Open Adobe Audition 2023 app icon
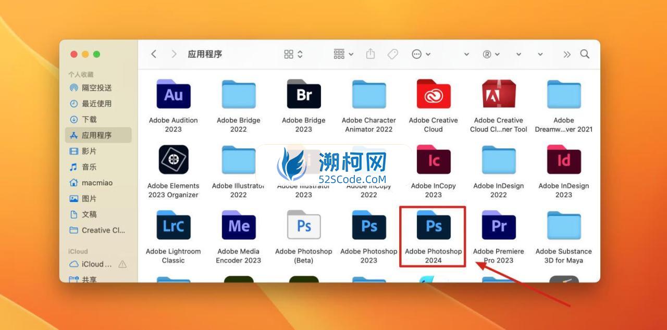Viewport: 667px width, 330px height. (x=174, y=94)
